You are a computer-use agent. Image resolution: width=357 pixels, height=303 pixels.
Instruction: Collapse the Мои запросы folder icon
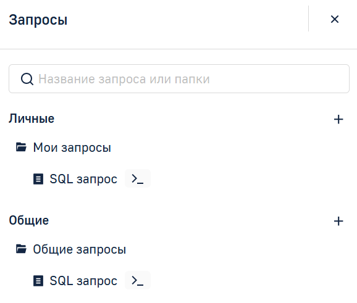pyautogui.click(x=21, y=147)
